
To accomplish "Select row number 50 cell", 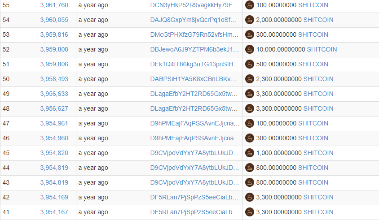I will point(19,79).
